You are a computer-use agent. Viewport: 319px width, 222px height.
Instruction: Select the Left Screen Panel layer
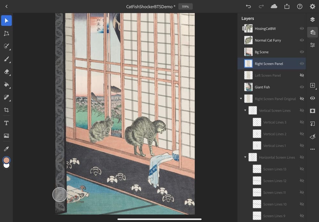coord(272,75)
